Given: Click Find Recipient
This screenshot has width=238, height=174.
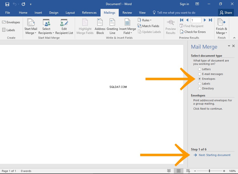Looking at the screenshot, I should tap(192, 26).
